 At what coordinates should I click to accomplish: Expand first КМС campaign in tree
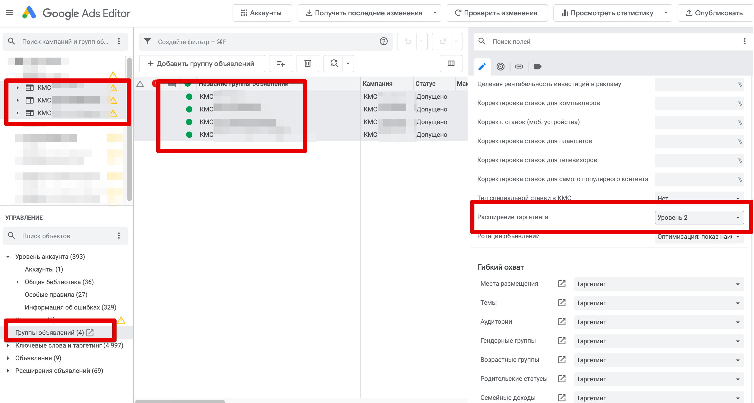(x=17, y=87)
